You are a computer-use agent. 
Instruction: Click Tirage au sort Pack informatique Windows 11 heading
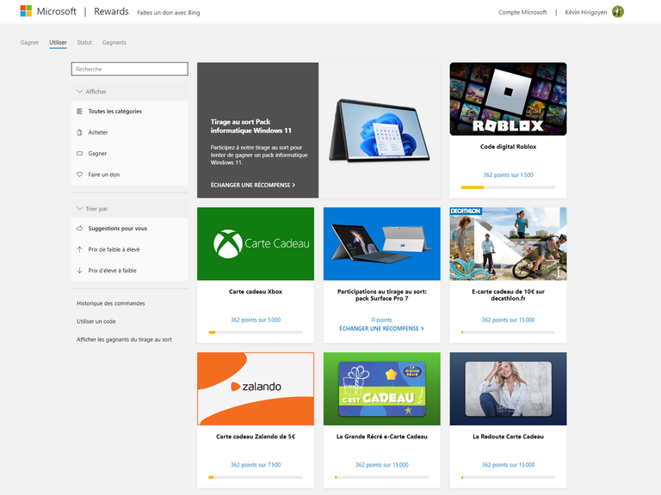250,125
